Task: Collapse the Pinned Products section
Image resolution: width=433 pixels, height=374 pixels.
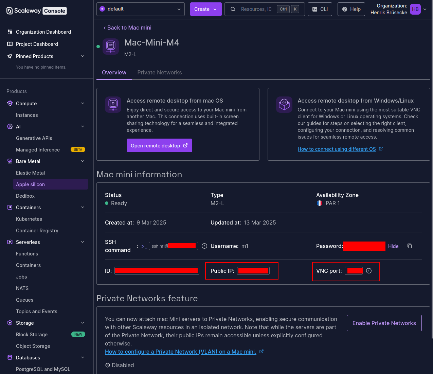Action: (83, 56)
